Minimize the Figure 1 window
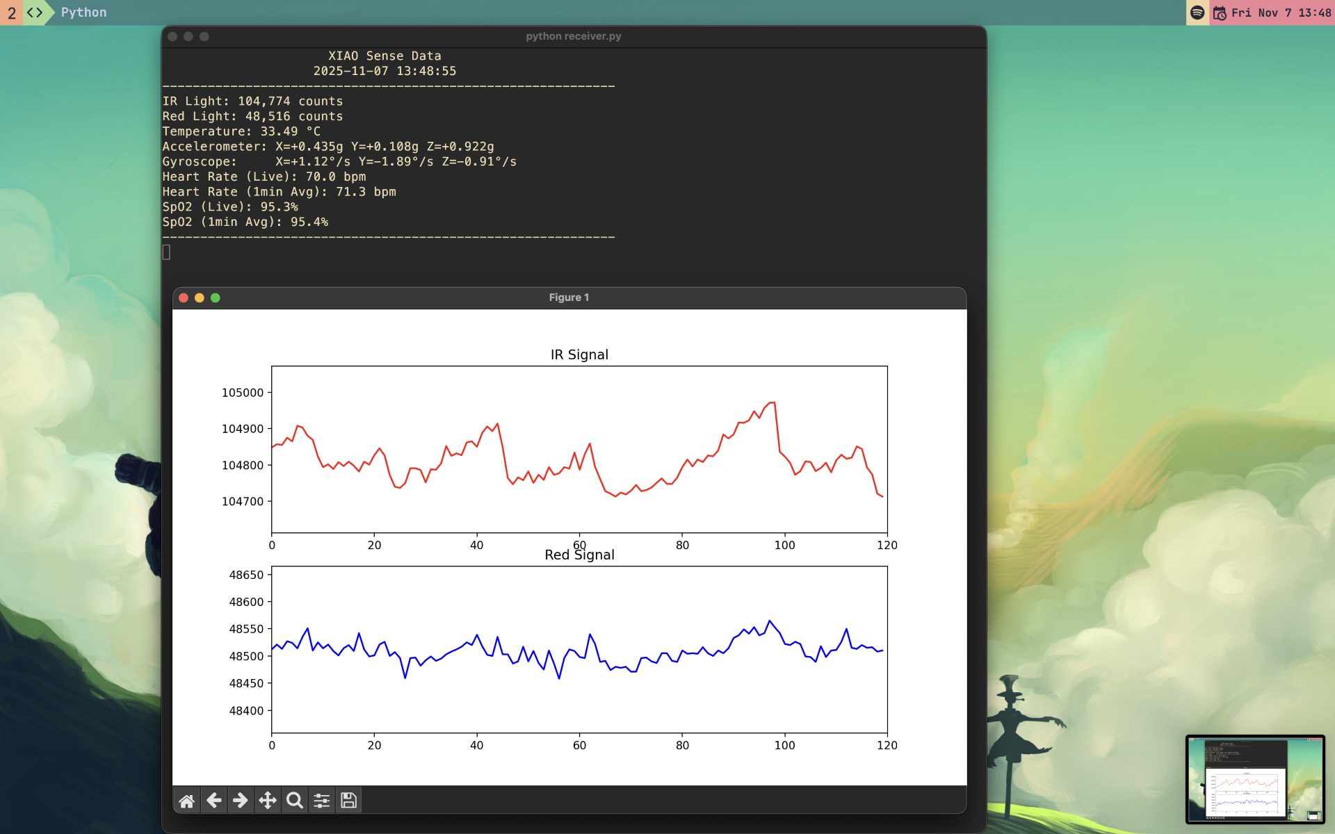The width and height of the screenshot is (1335, 834). point(200,297)
